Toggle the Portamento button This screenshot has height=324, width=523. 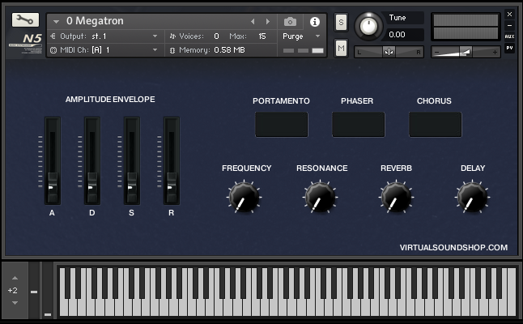281,125
